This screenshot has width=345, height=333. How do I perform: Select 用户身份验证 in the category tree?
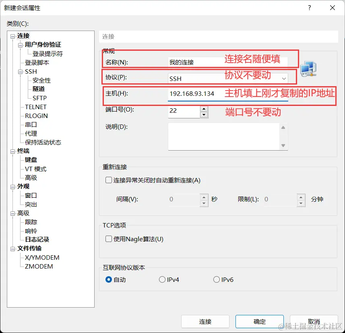(x=43, y=45)
